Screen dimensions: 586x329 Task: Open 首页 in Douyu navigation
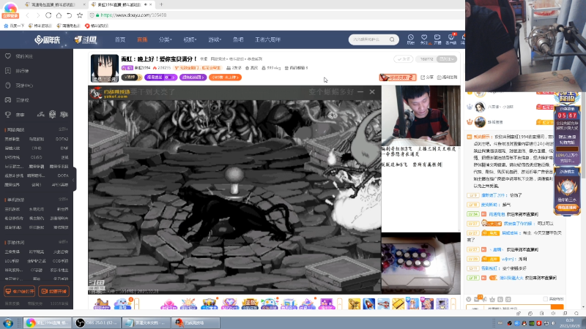coord(120,39)
